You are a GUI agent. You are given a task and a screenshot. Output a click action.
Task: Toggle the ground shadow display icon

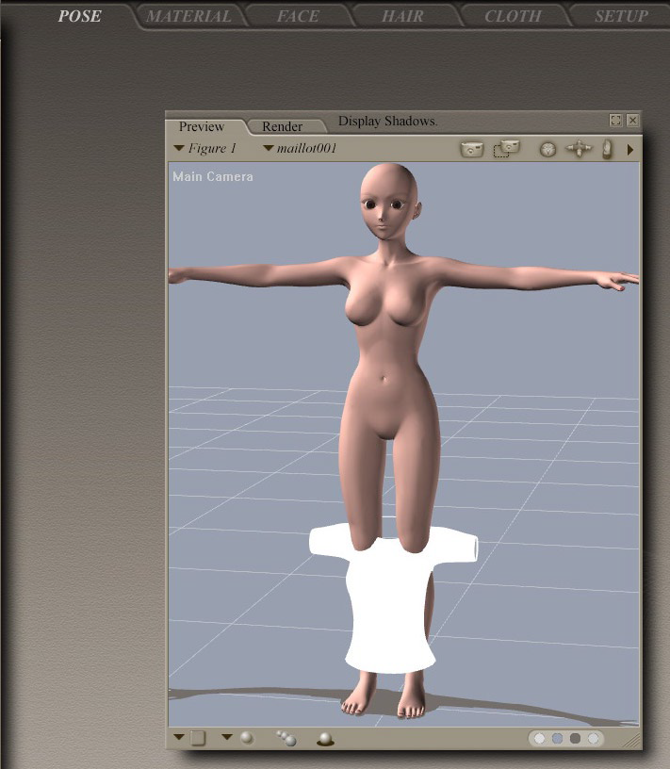coord(324,739)
